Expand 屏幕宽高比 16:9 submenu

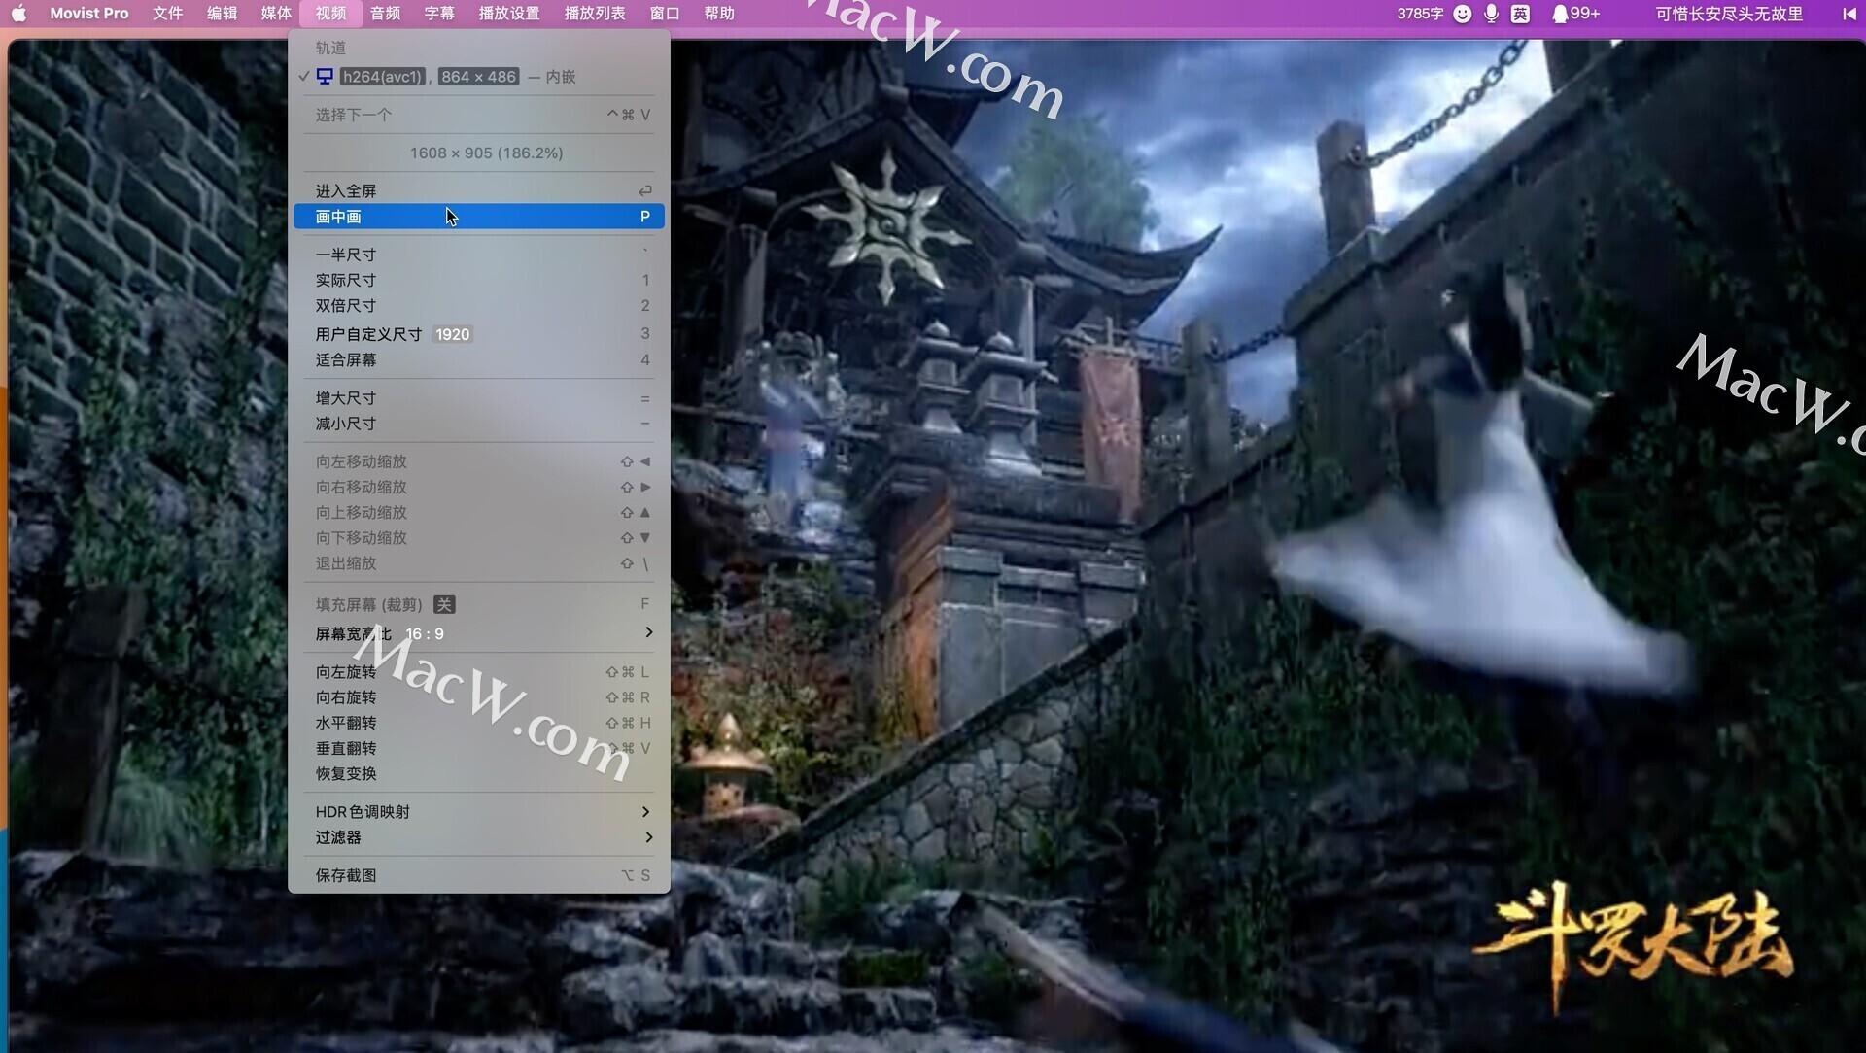click(x=479, y=633)
